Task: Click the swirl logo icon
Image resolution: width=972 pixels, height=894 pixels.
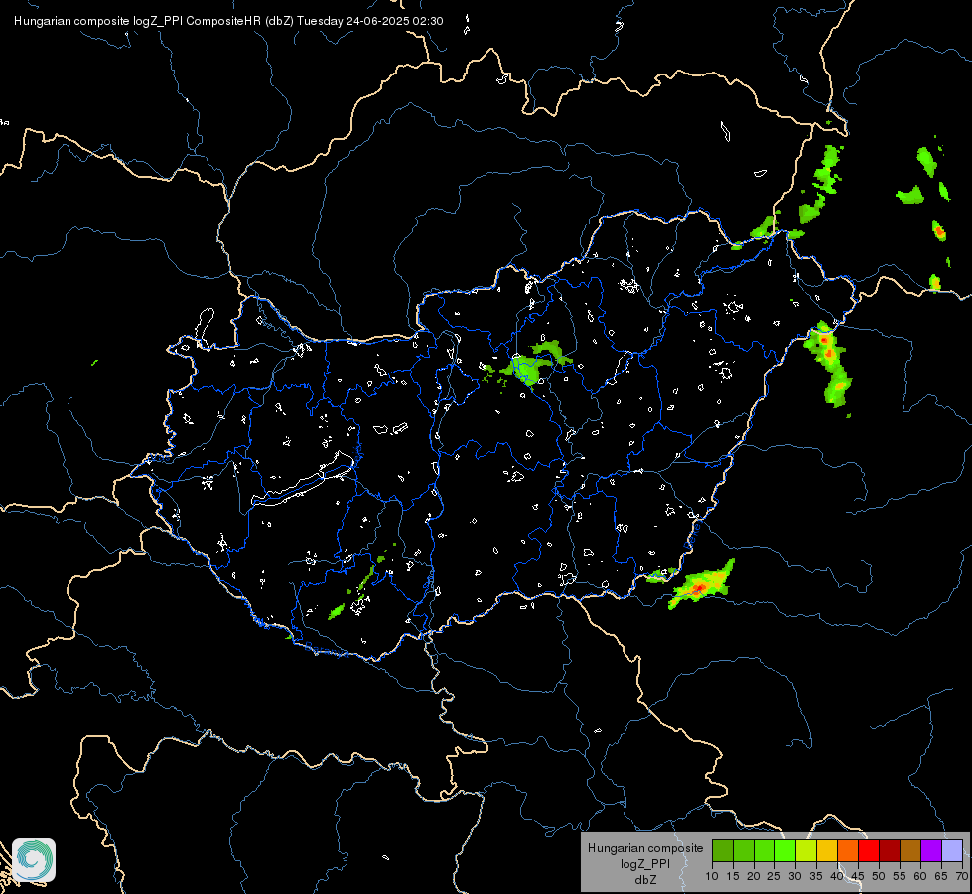Action: 34,860
